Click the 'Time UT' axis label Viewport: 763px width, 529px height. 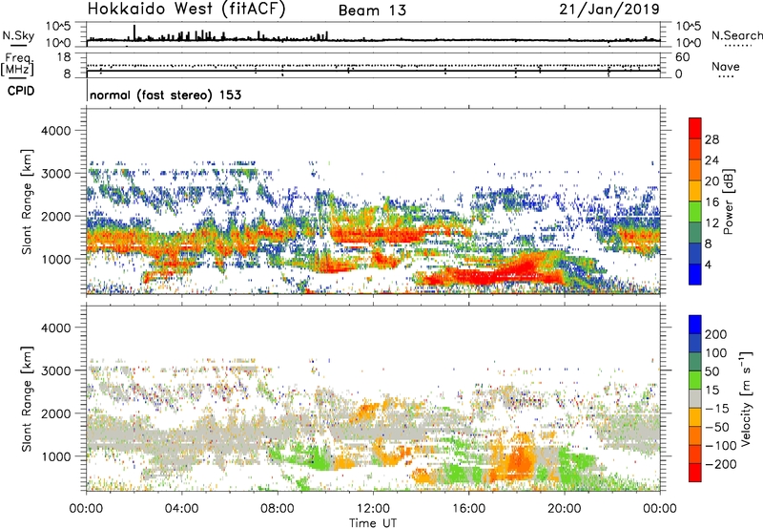[373, 522]
